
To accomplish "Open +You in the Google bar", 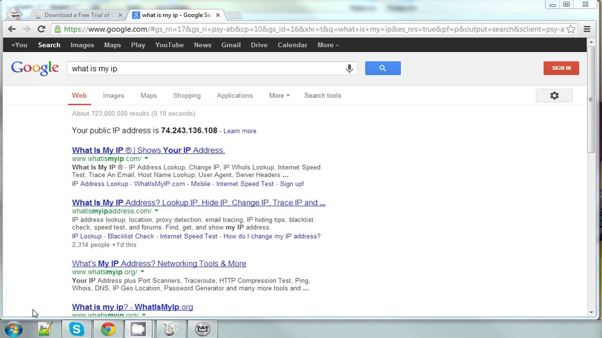I will click(x=19, y=45).
